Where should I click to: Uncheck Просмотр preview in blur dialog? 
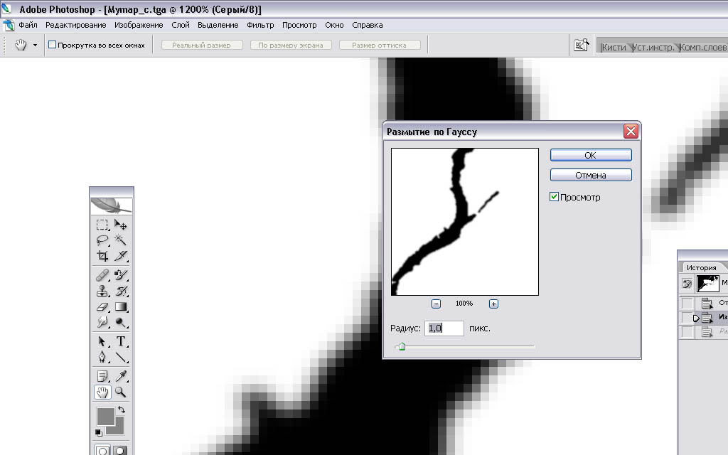point(554,197)
